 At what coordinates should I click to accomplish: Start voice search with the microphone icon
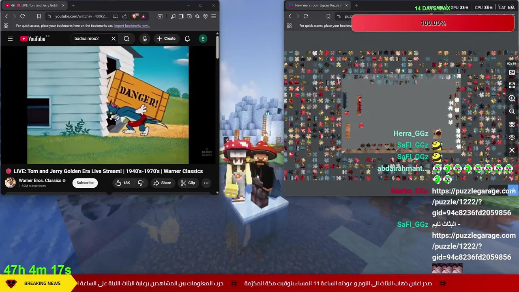coord(145,39)
